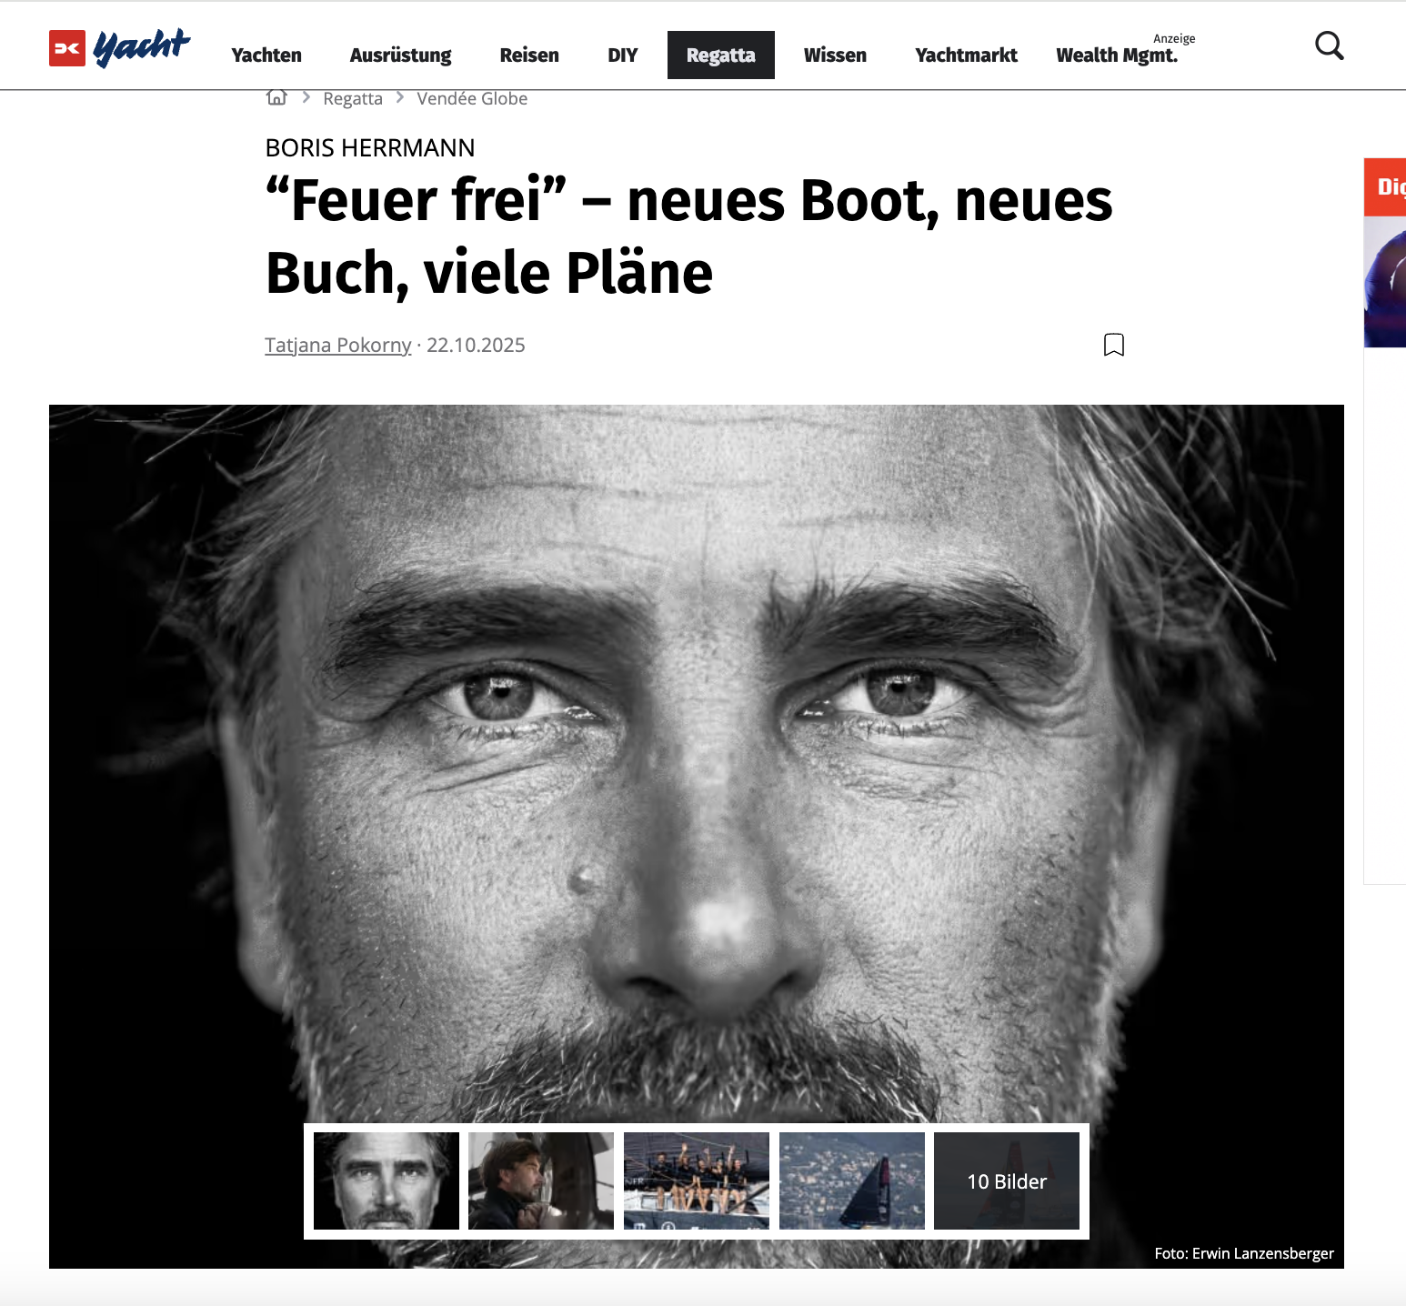This screenshot has width=1406, height=1306.
Task: Open the Wealth Mgmt. sponsored link
Action: [1117, 55]
